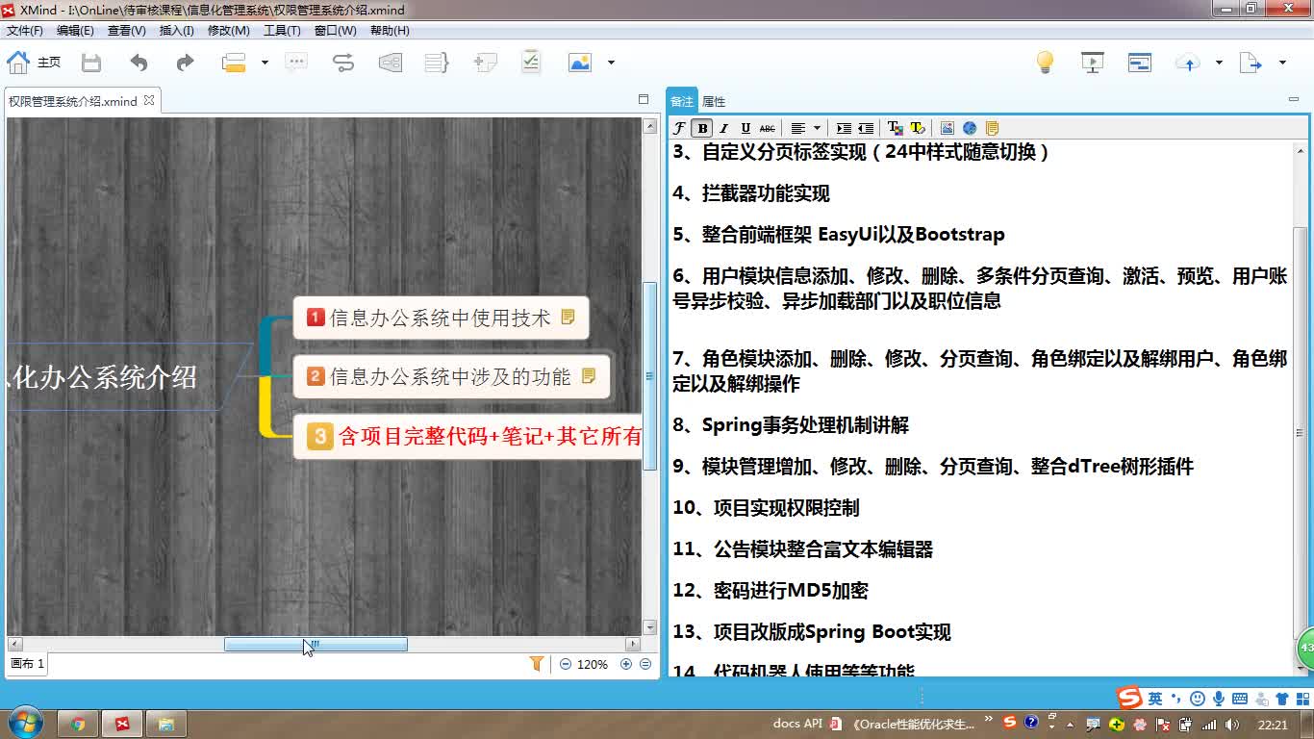
Task: Choose the notes text highlight color
Action: pos(917,128)
